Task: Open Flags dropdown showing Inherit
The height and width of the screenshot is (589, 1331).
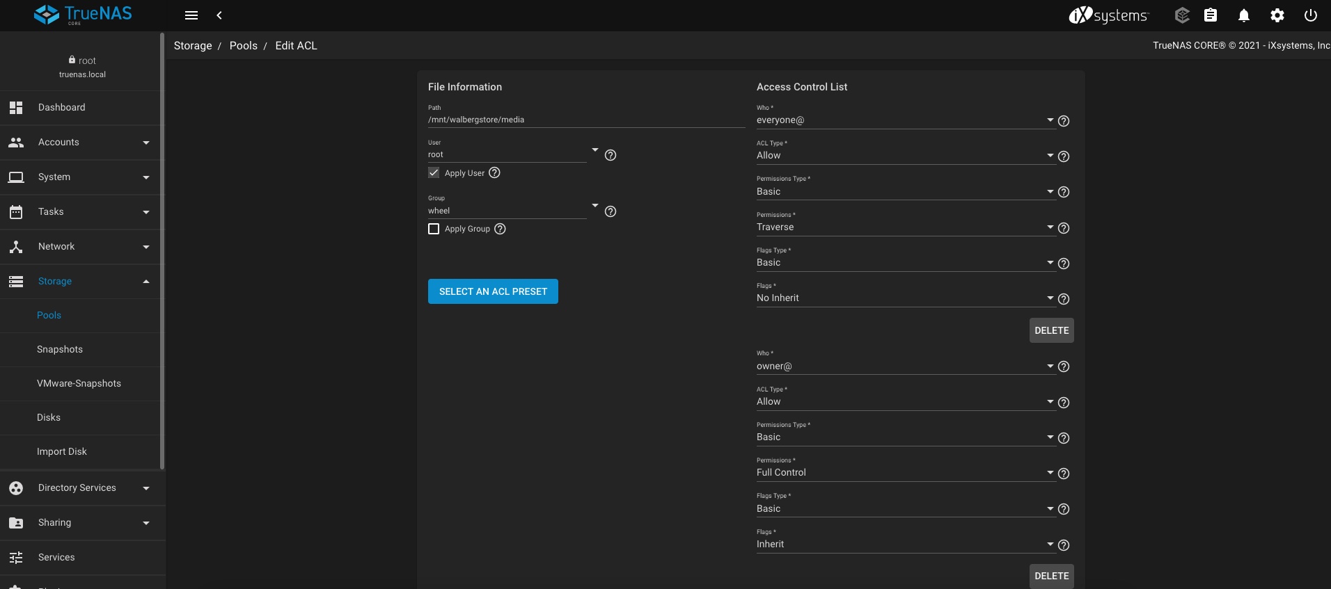Action: 906,544
